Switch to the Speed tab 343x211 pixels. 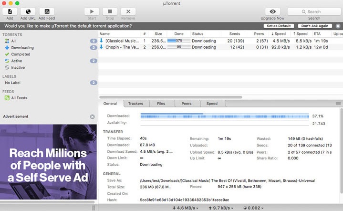coord(212,104)
